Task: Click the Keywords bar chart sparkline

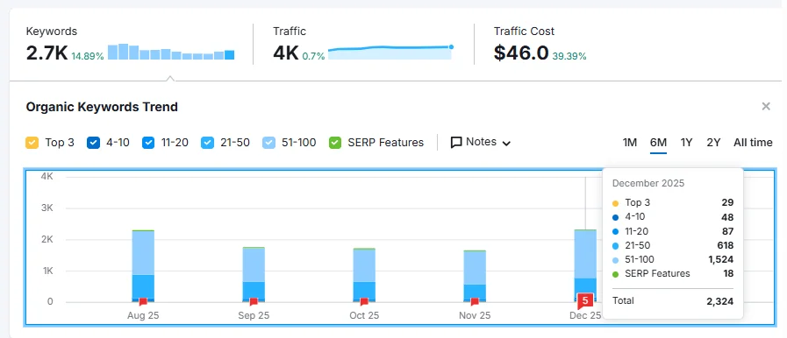Action: [171, 52]
